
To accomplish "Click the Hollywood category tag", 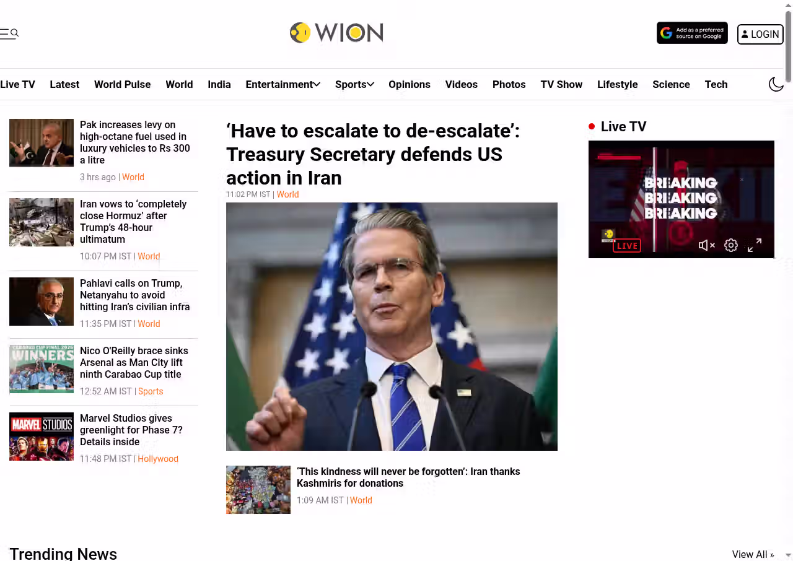I will pos(158,459).
